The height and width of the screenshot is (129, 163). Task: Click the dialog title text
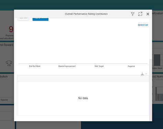[x=86, y=14]
